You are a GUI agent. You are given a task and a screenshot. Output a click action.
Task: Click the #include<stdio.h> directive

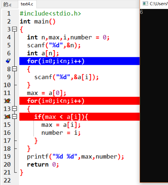click(x=50, y=14)
